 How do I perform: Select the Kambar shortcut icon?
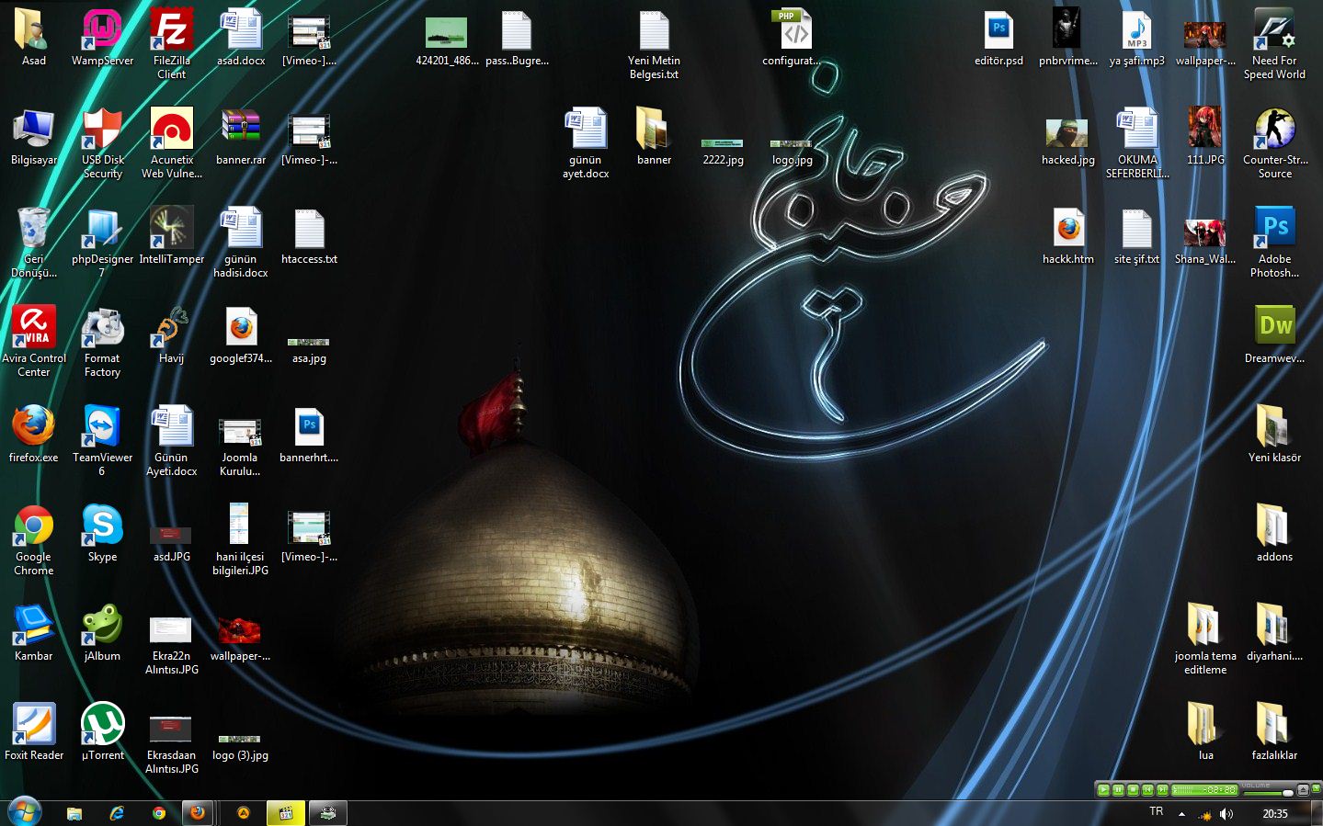34,633
